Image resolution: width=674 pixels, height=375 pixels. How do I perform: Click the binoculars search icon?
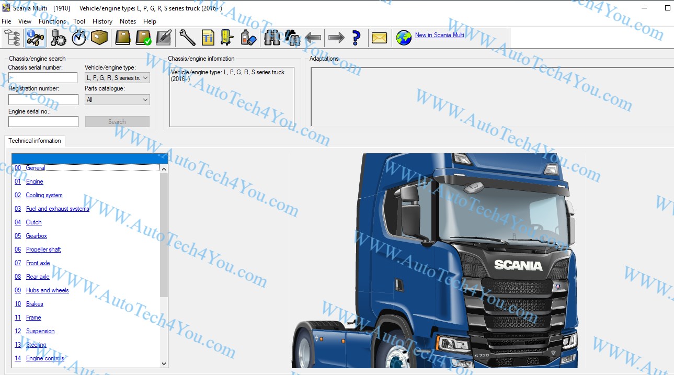coord(272,38)
